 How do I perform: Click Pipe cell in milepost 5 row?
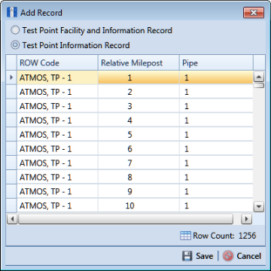tap(216, 135)
